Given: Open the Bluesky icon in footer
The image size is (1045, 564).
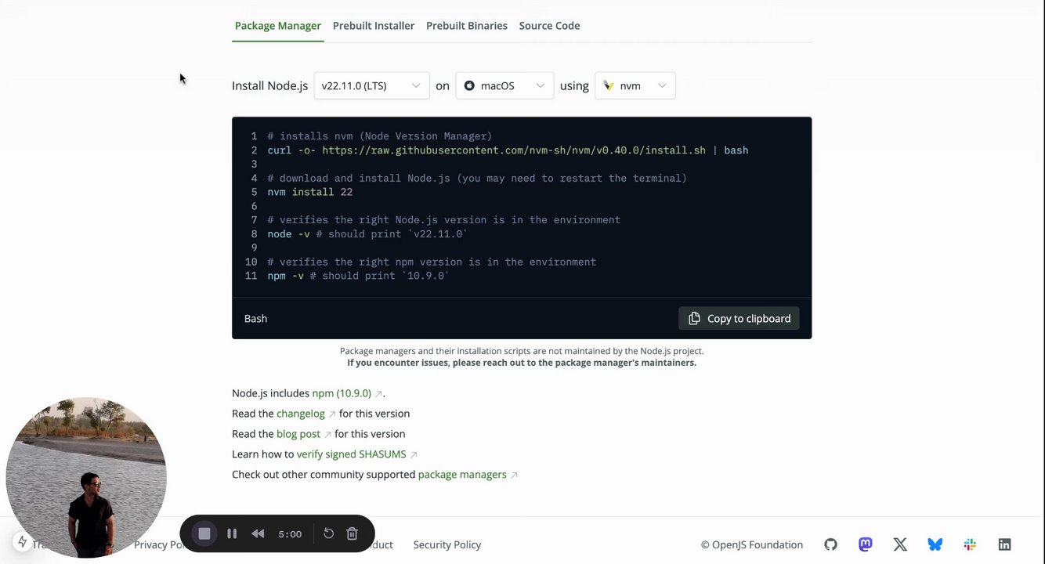Looking at the screenshot, I should [x=935, y=544].
